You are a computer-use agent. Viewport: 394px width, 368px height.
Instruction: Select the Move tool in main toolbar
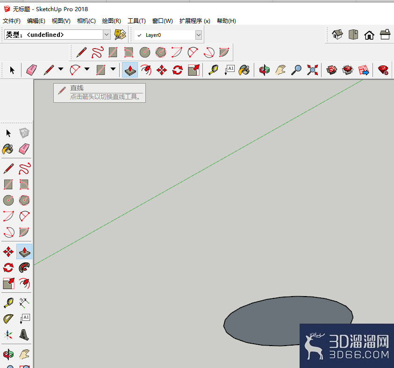pyautogui.click(x=162, y=70)
